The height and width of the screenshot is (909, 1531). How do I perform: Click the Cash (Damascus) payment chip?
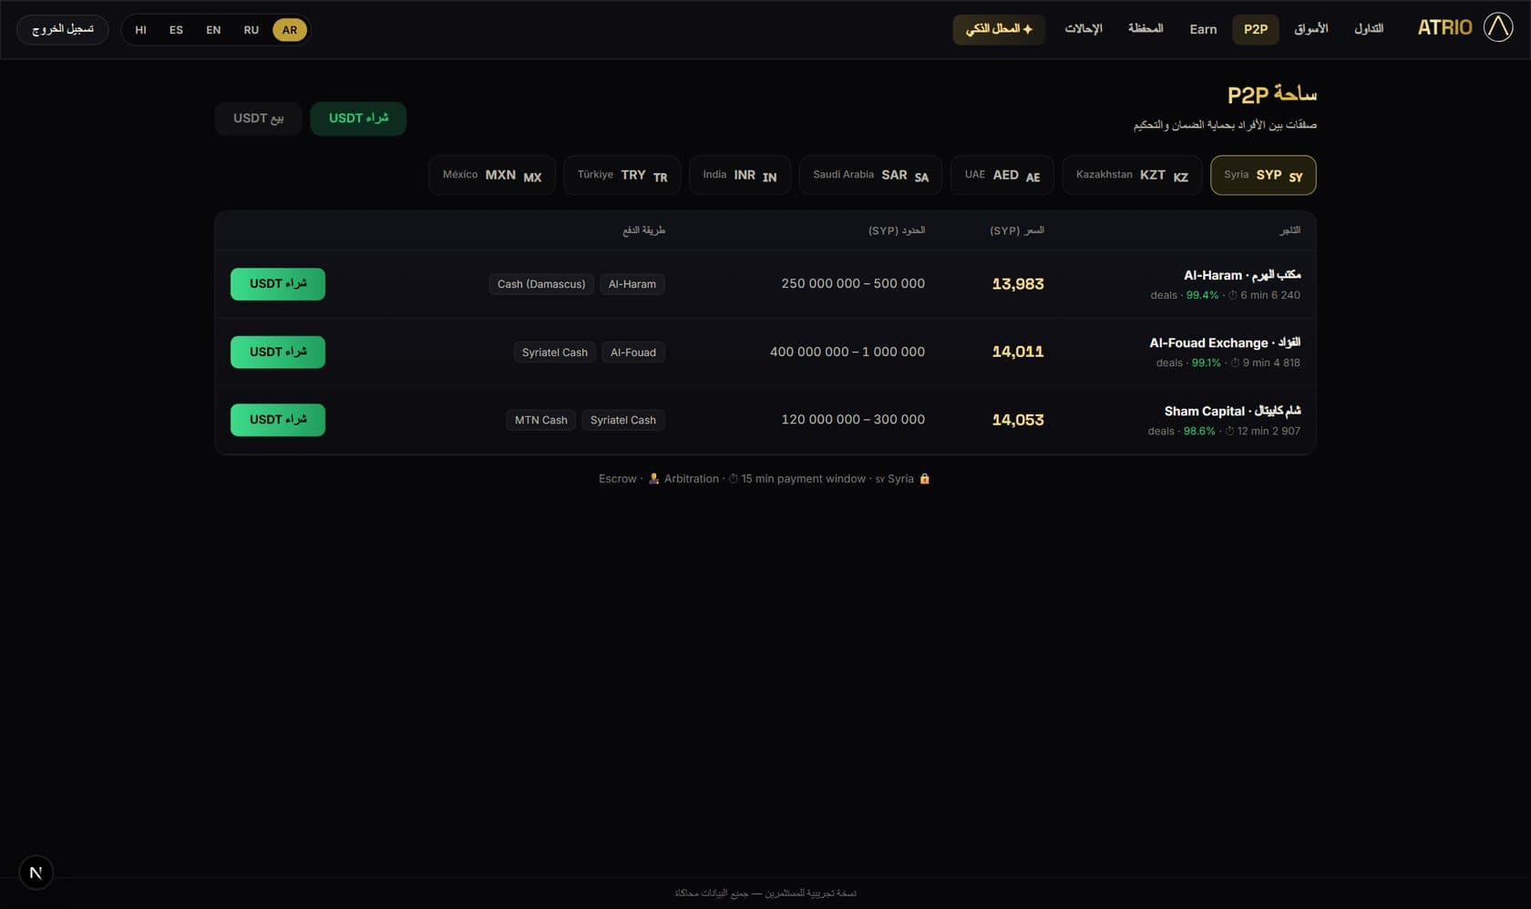(x=541, y=284)
